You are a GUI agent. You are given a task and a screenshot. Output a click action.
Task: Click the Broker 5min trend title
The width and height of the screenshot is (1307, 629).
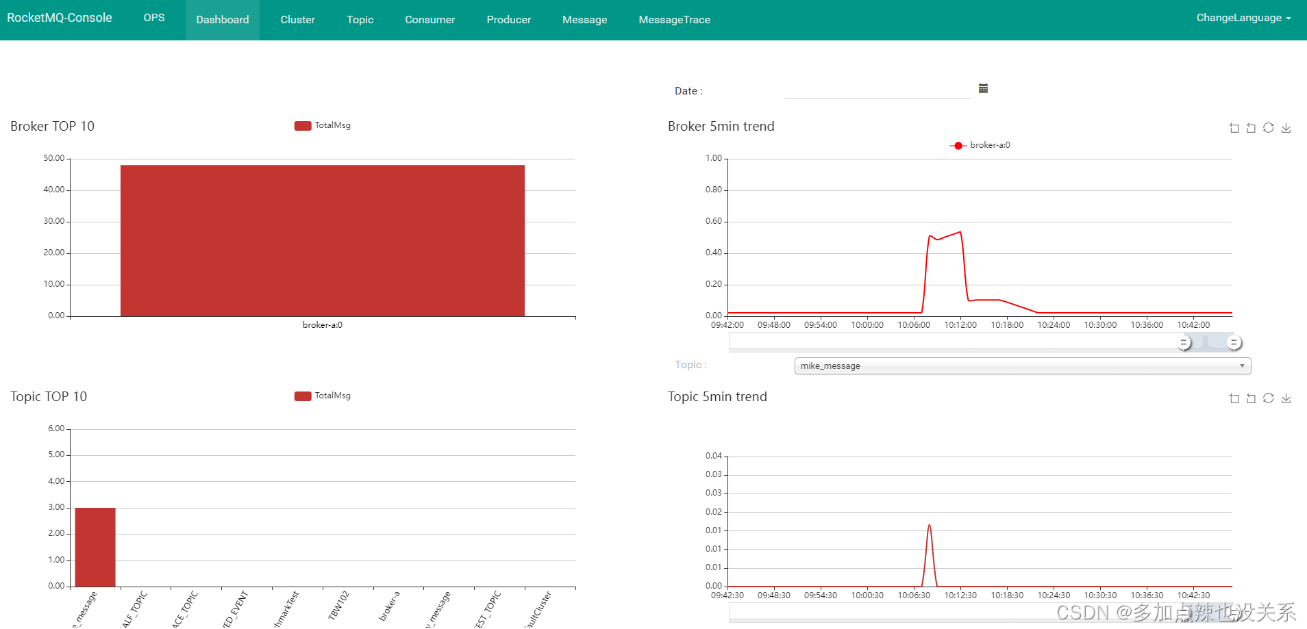721,126
